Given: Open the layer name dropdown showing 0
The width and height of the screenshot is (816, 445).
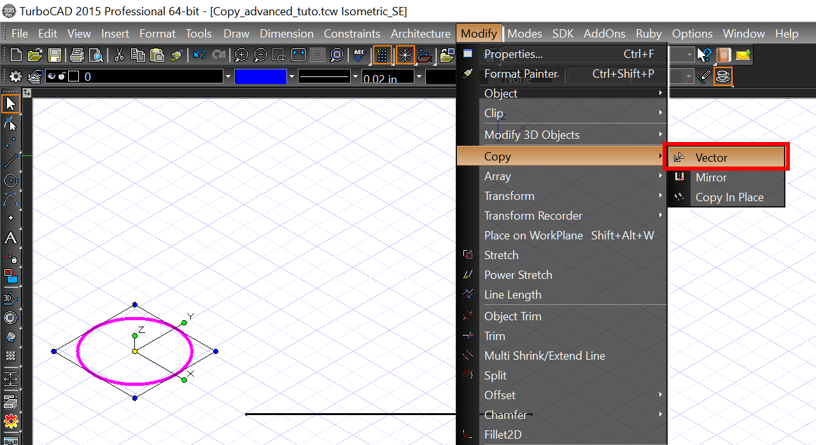Looking at the screenshot, I should 227,76.
